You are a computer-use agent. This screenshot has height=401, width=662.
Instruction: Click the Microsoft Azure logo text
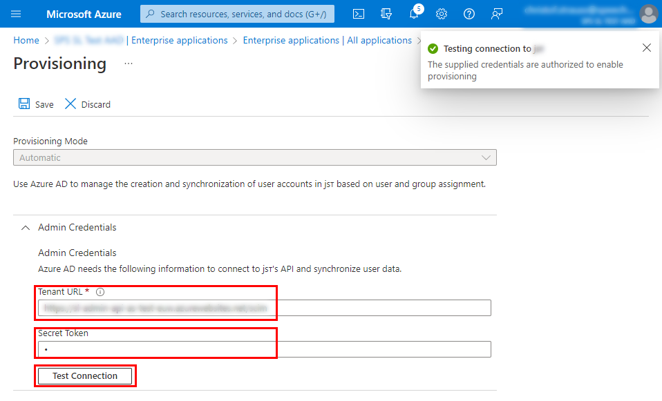tap(84, 14)
